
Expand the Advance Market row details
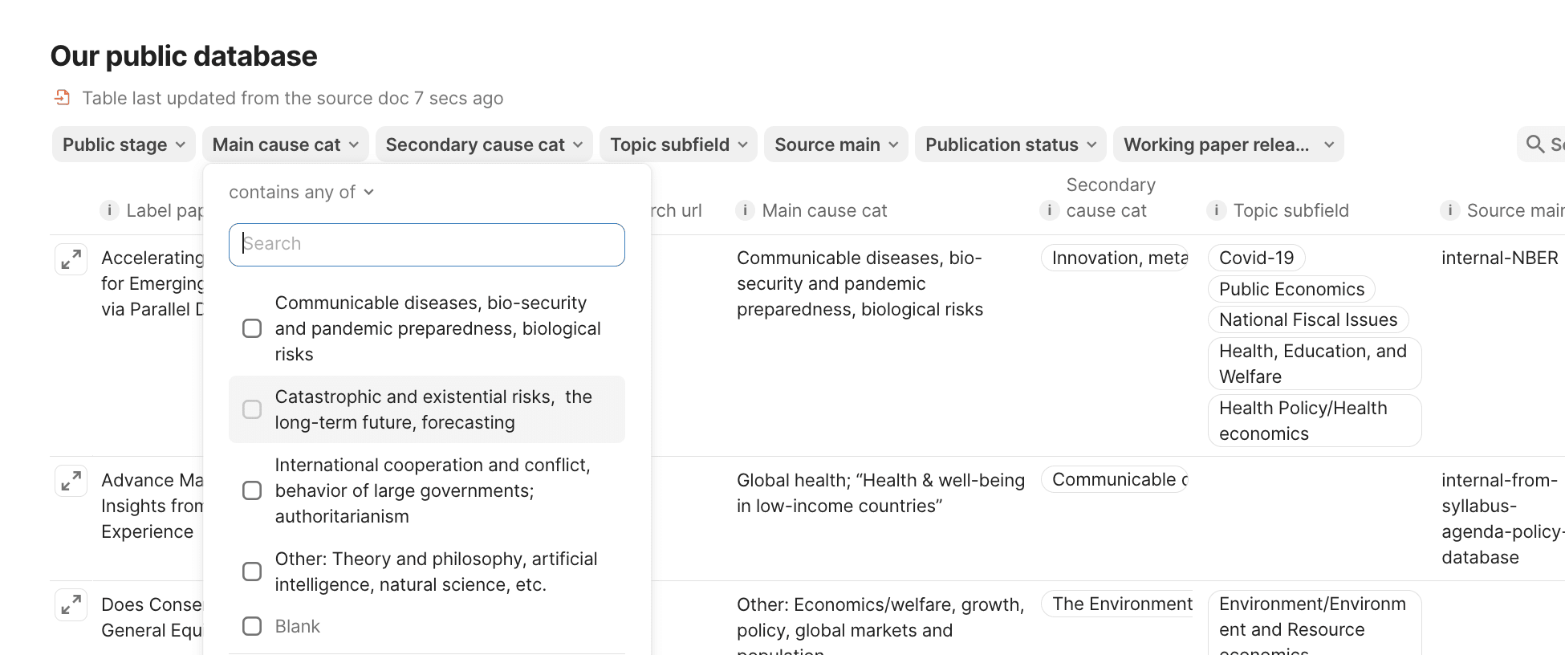71,482
